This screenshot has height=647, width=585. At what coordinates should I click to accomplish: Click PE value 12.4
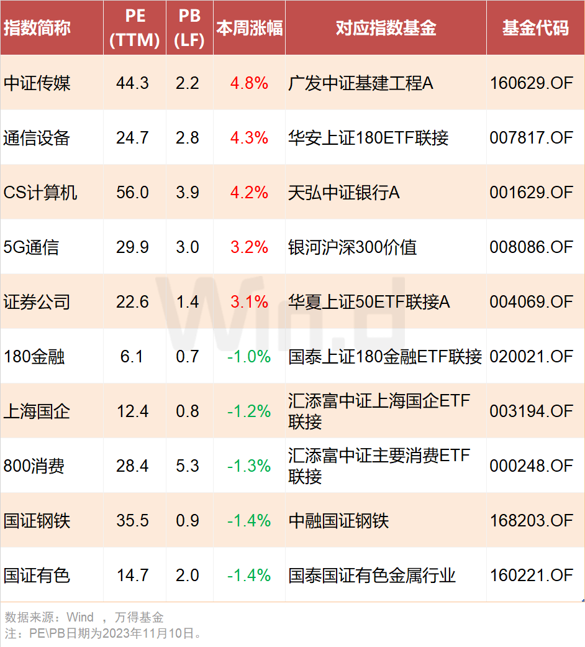[132, 411]
